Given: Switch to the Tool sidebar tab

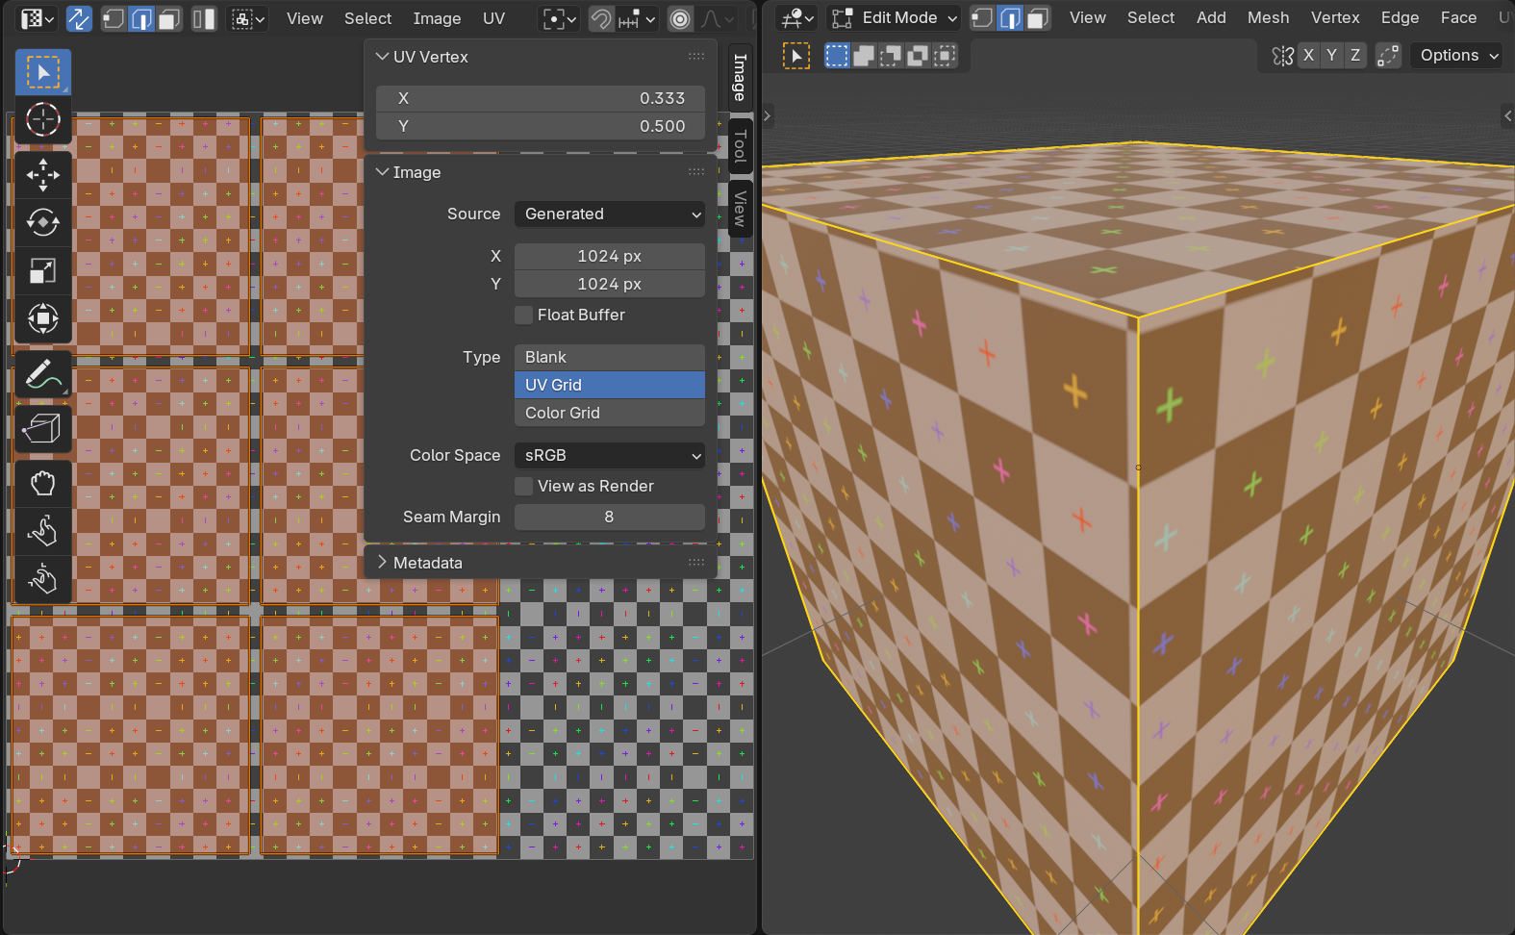Looking at the screenshot, I should pos(740,146).
